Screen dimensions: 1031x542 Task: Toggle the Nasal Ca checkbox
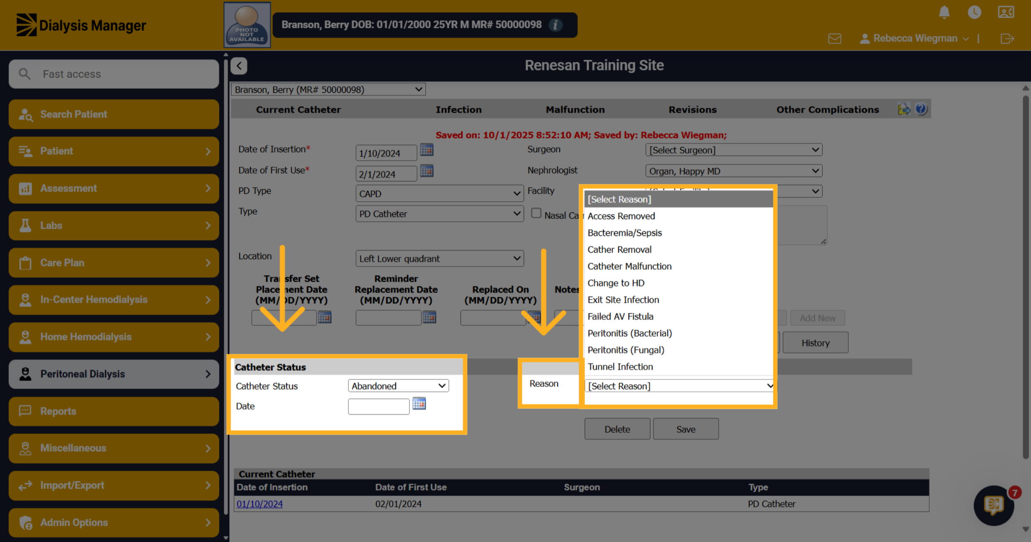(x=536, y=213)
